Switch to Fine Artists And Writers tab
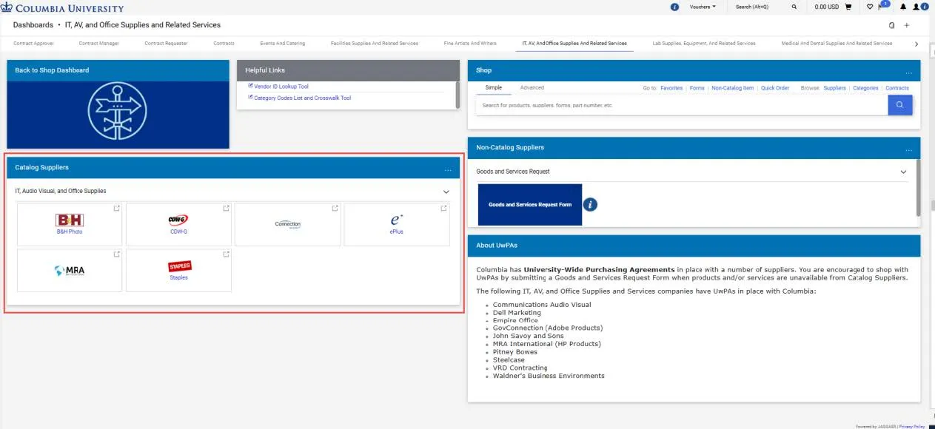Screen dimensions: 935x429 470,43
